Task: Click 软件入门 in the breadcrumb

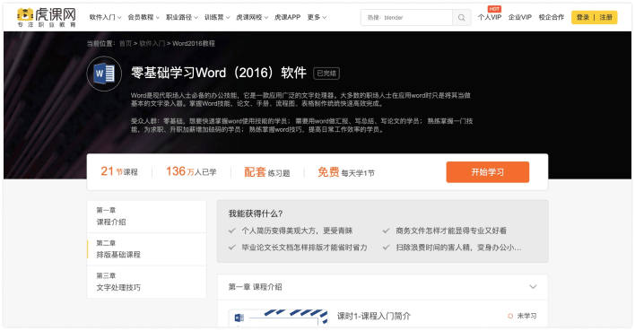Action: (152, 43)
